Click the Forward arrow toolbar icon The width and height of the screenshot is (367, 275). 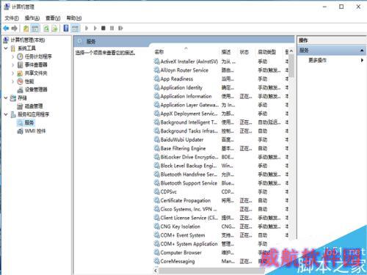pyautogui.click(x=15, y=29)
